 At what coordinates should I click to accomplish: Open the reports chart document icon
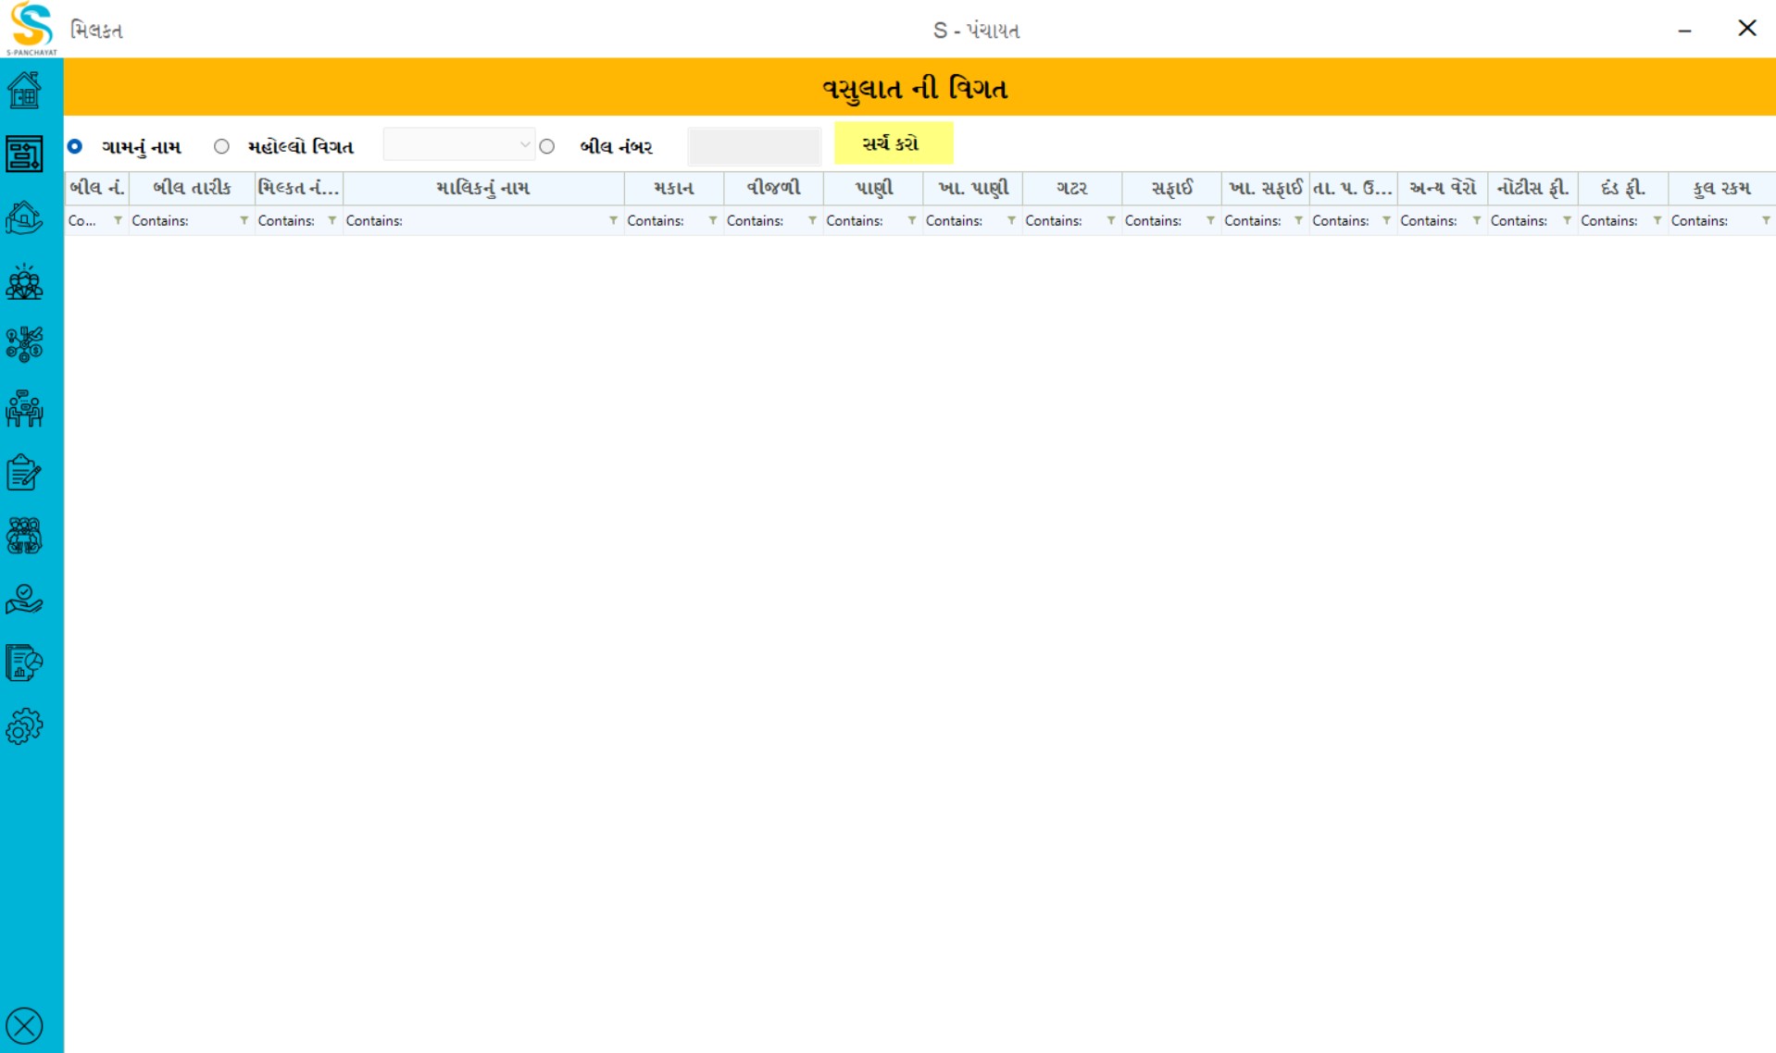coord(24,663)
